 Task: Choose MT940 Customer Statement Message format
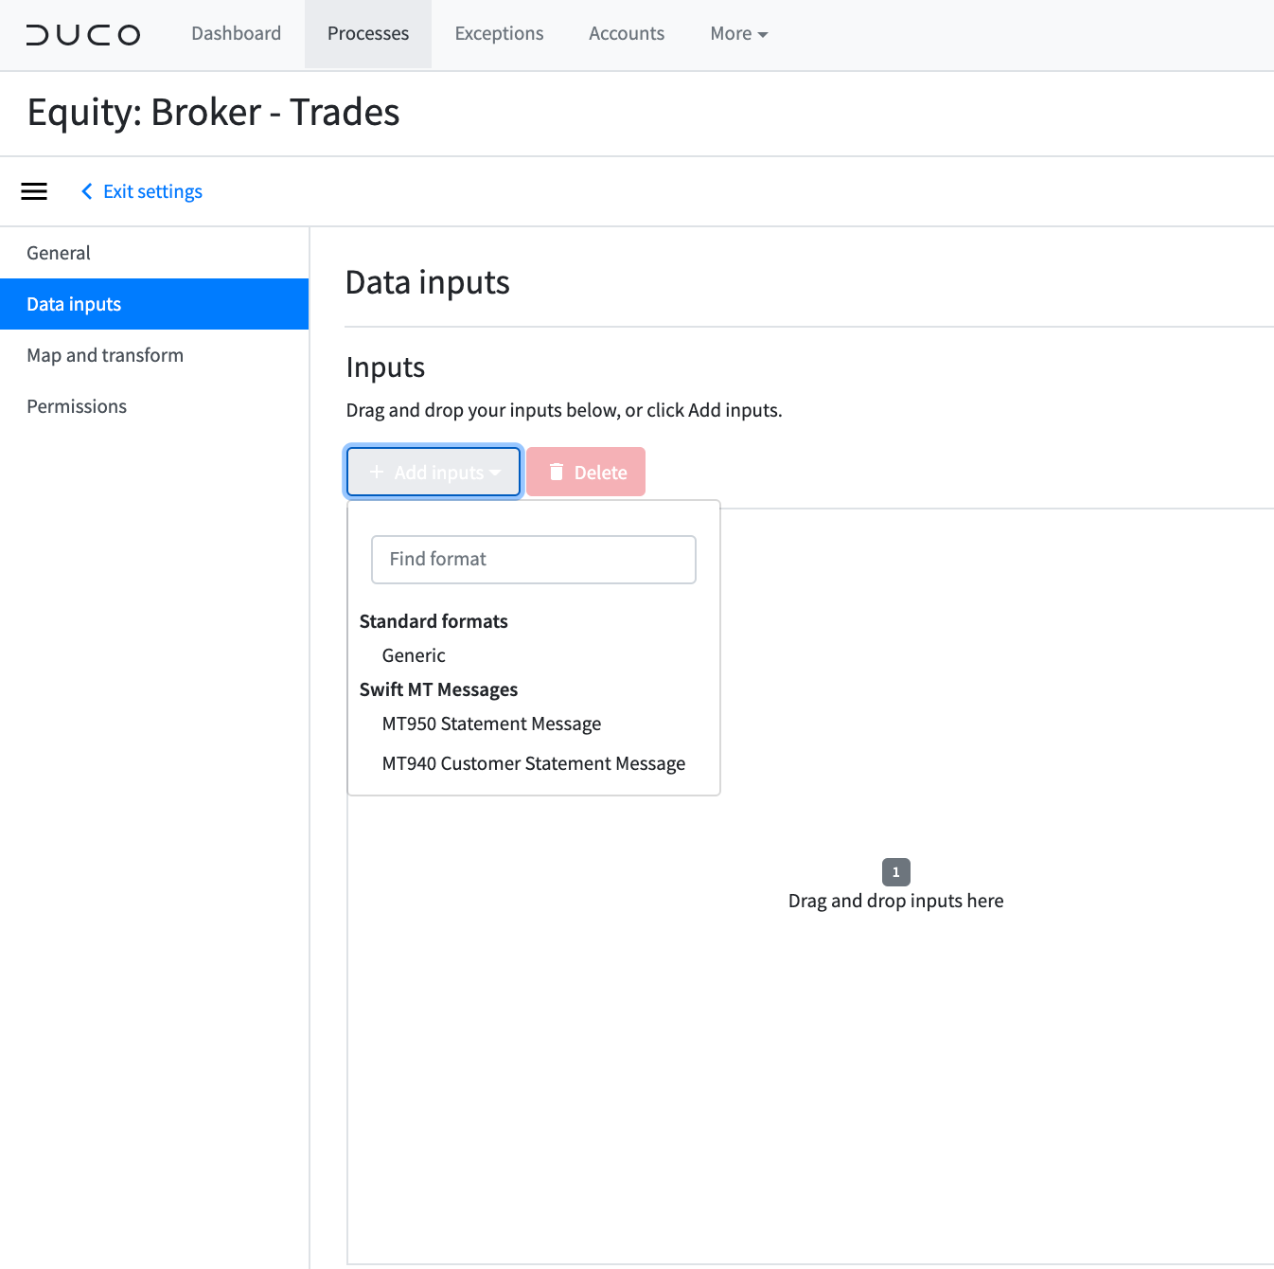click(x=533, y=762)
